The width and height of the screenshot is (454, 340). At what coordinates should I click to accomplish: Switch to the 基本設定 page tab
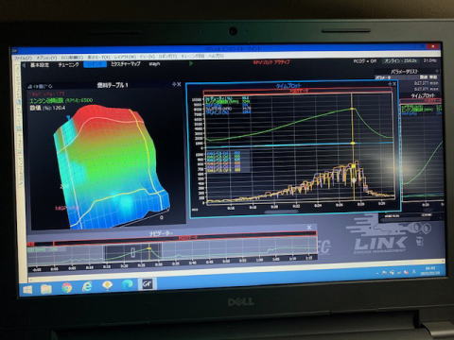coord(40,65)
